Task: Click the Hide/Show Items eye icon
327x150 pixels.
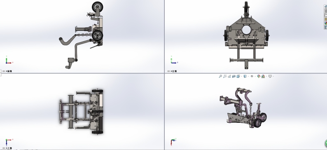Action: [x=252, y=76]
